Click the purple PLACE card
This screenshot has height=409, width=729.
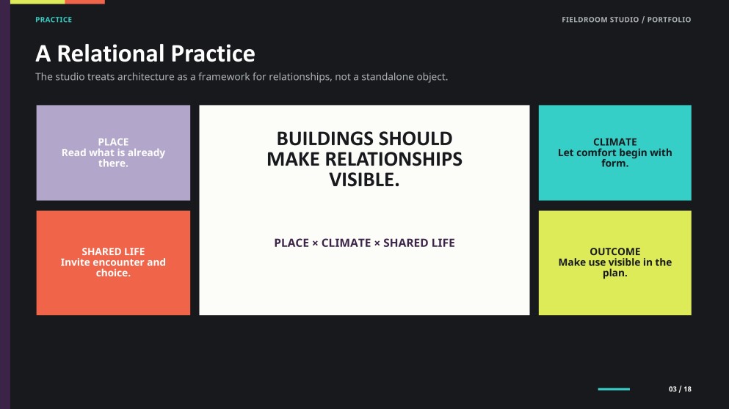point(113,152)
